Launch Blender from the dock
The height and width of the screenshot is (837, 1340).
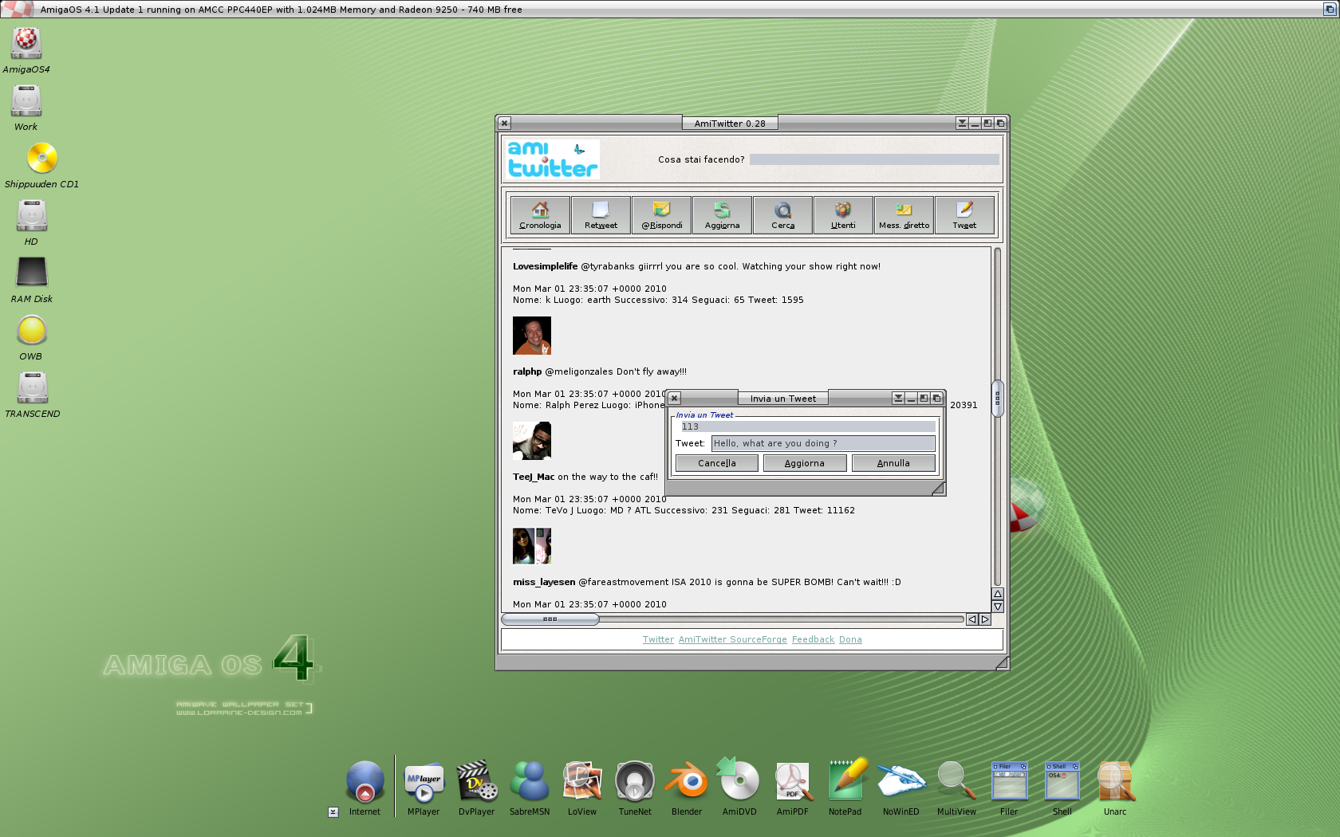pyautogui.click(x=687, y=782)
